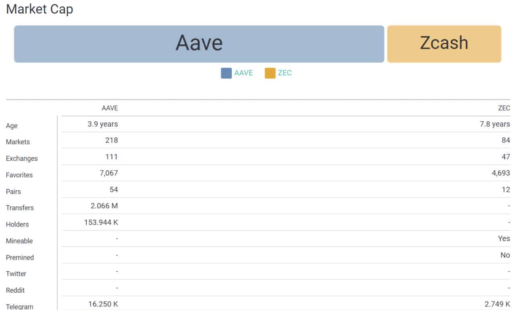Click the AAVE exchanges value 111
516x310 pixels.
coord(112,157)
